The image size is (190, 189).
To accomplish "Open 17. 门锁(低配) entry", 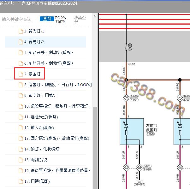I will (37, 181).
